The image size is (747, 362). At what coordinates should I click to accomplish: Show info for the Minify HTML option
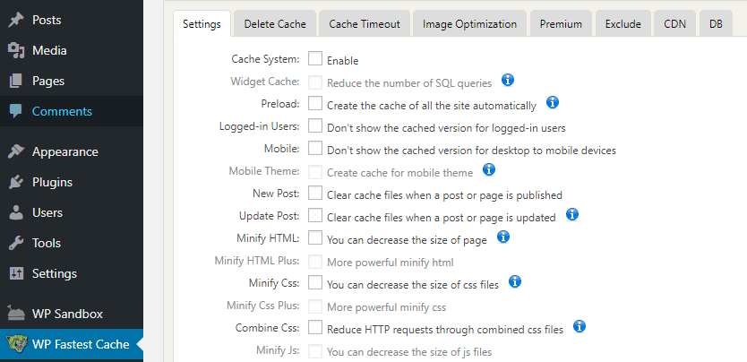coord(503,237)
